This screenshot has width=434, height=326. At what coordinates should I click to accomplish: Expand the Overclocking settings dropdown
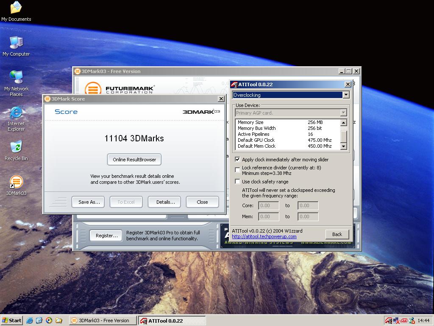pos(346,95)
